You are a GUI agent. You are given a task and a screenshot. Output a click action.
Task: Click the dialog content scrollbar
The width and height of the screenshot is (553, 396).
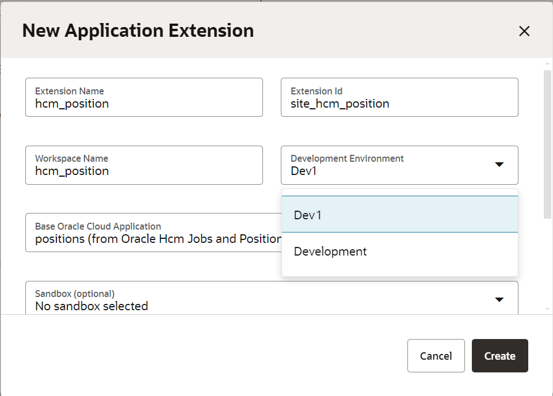(x=546, y=144)
